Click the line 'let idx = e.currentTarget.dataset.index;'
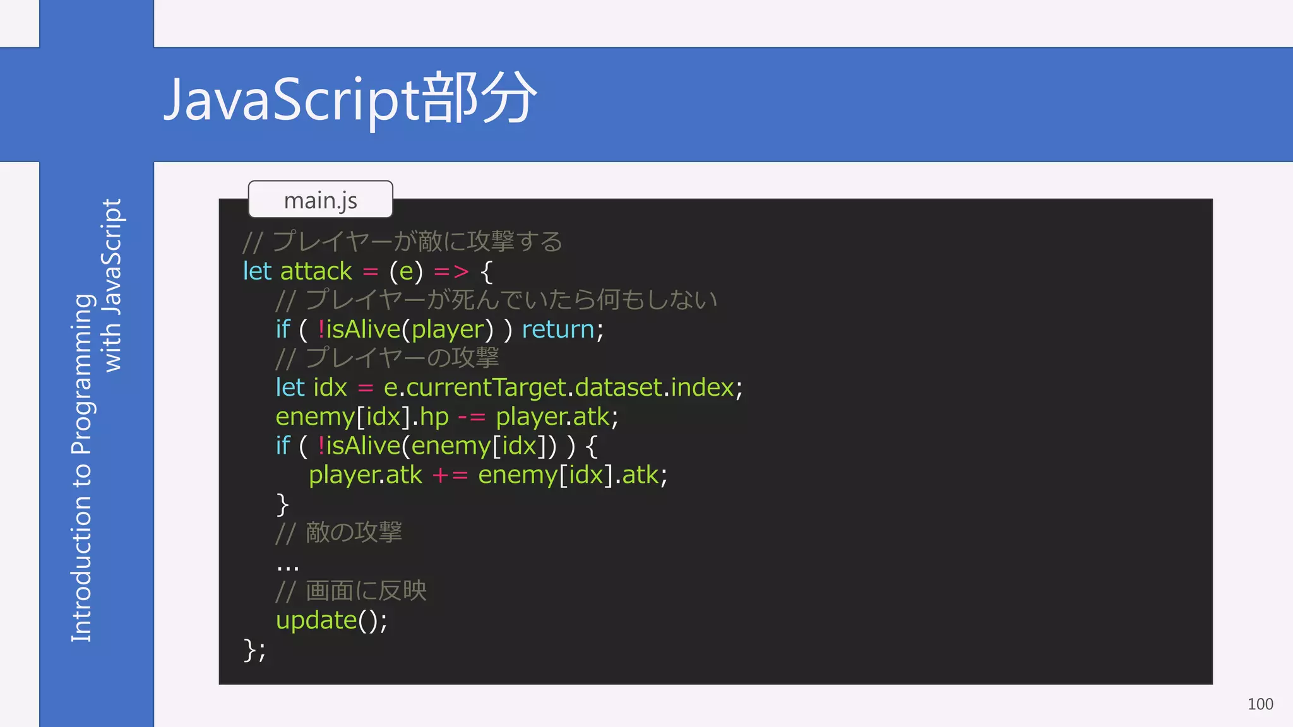 click(509, 387)
